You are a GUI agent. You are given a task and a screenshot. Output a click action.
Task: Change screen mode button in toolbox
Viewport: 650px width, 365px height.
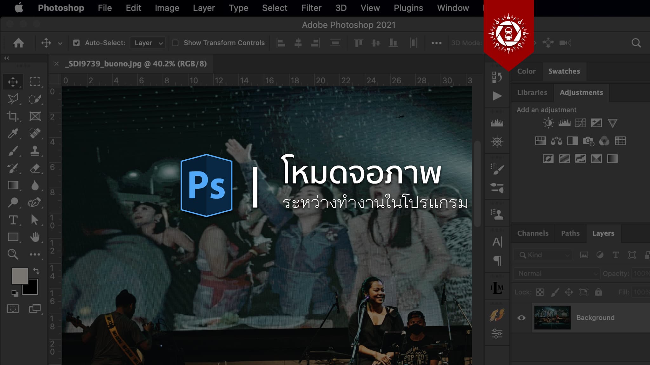[35, 309]
